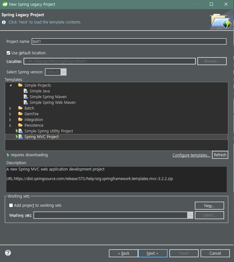Viewport: 234px width, 262px height.
Task: Expand the Persistence templates folder
Action: [x=10, y=125]
